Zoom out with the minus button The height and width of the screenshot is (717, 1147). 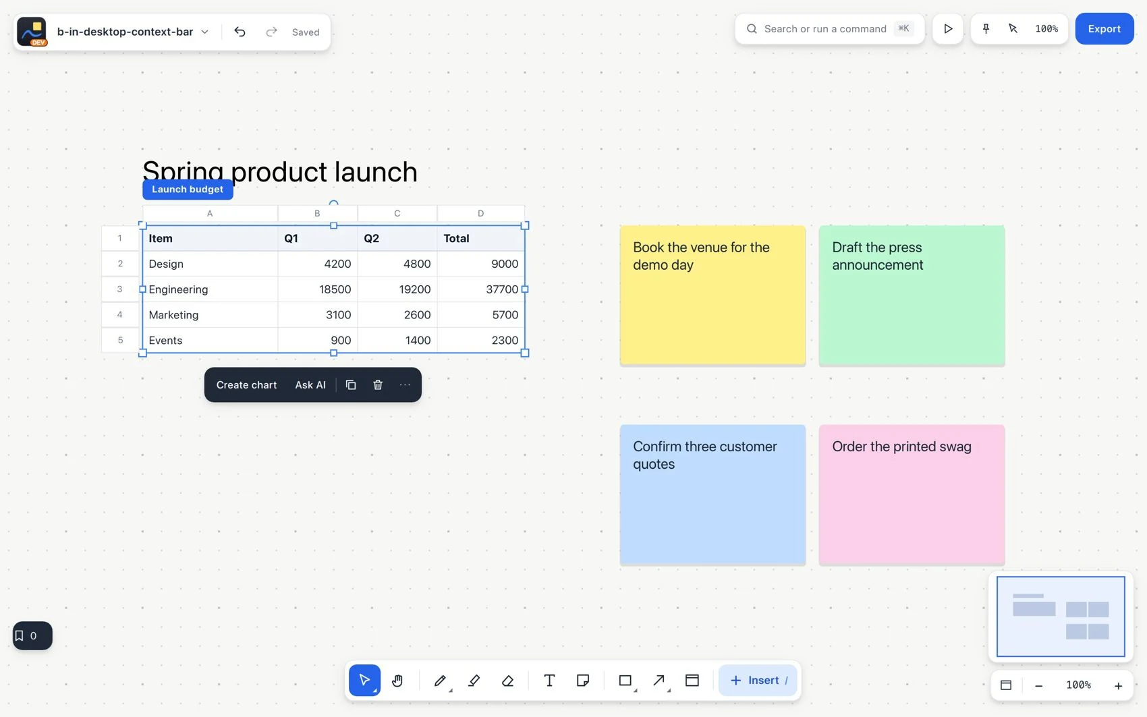click(x=1038, y=685)
